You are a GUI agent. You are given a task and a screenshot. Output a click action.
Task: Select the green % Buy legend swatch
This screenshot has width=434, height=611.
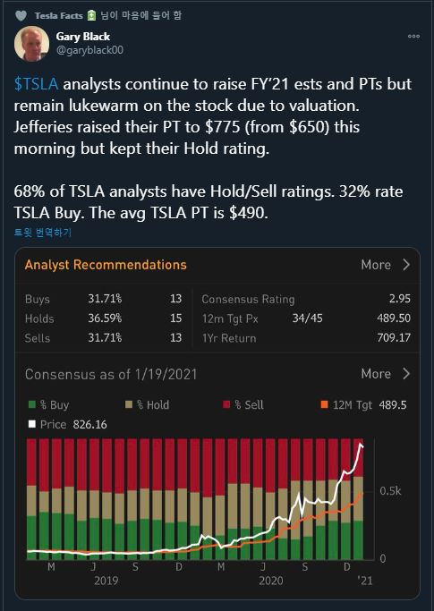(x=32, y=404)
